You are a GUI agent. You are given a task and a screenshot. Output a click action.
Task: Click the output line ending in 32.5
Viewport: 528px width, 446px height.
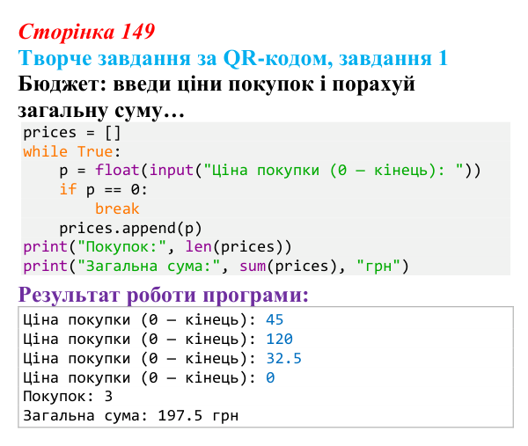point(162,359)
